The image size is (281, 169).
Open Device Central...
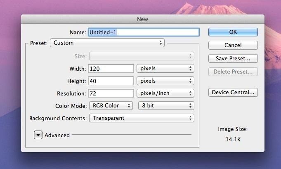pyautogui.click(x=233, y=93)
